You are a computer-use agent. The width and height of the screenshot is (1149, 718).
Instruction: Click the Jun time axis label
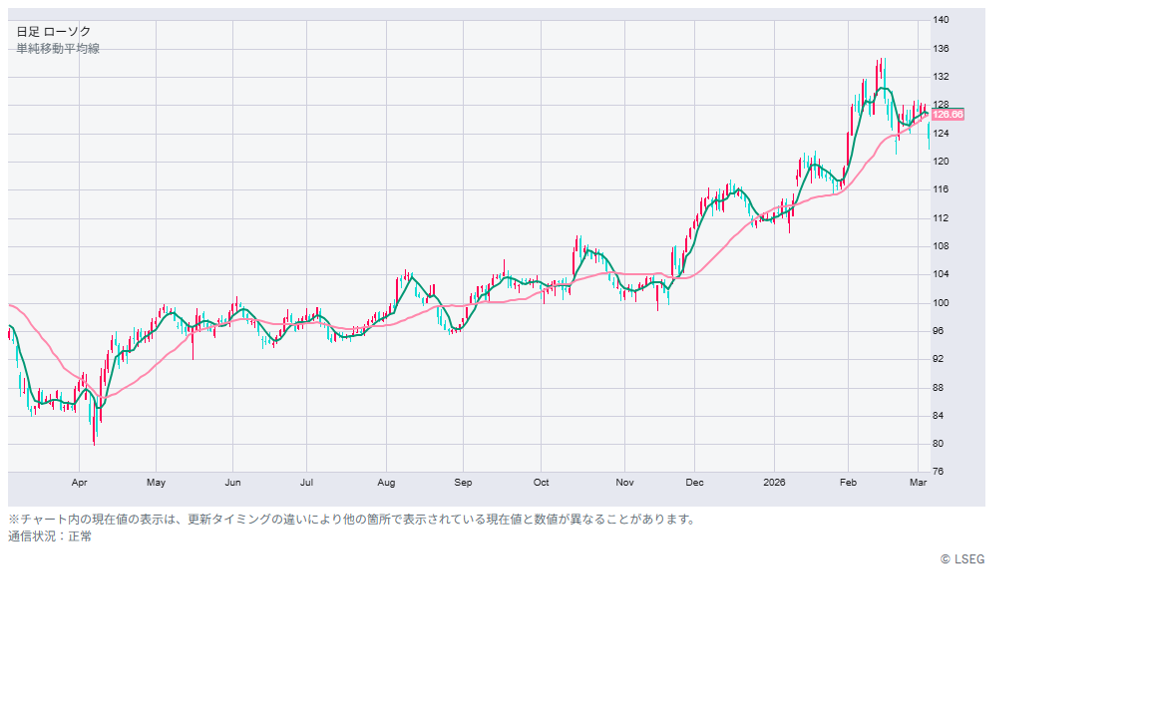click(x=232, y=483)
